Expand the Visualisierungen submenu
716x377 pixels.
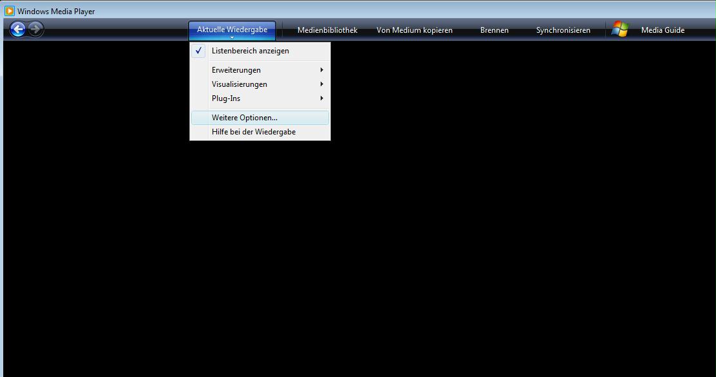(x=260, y=84)
